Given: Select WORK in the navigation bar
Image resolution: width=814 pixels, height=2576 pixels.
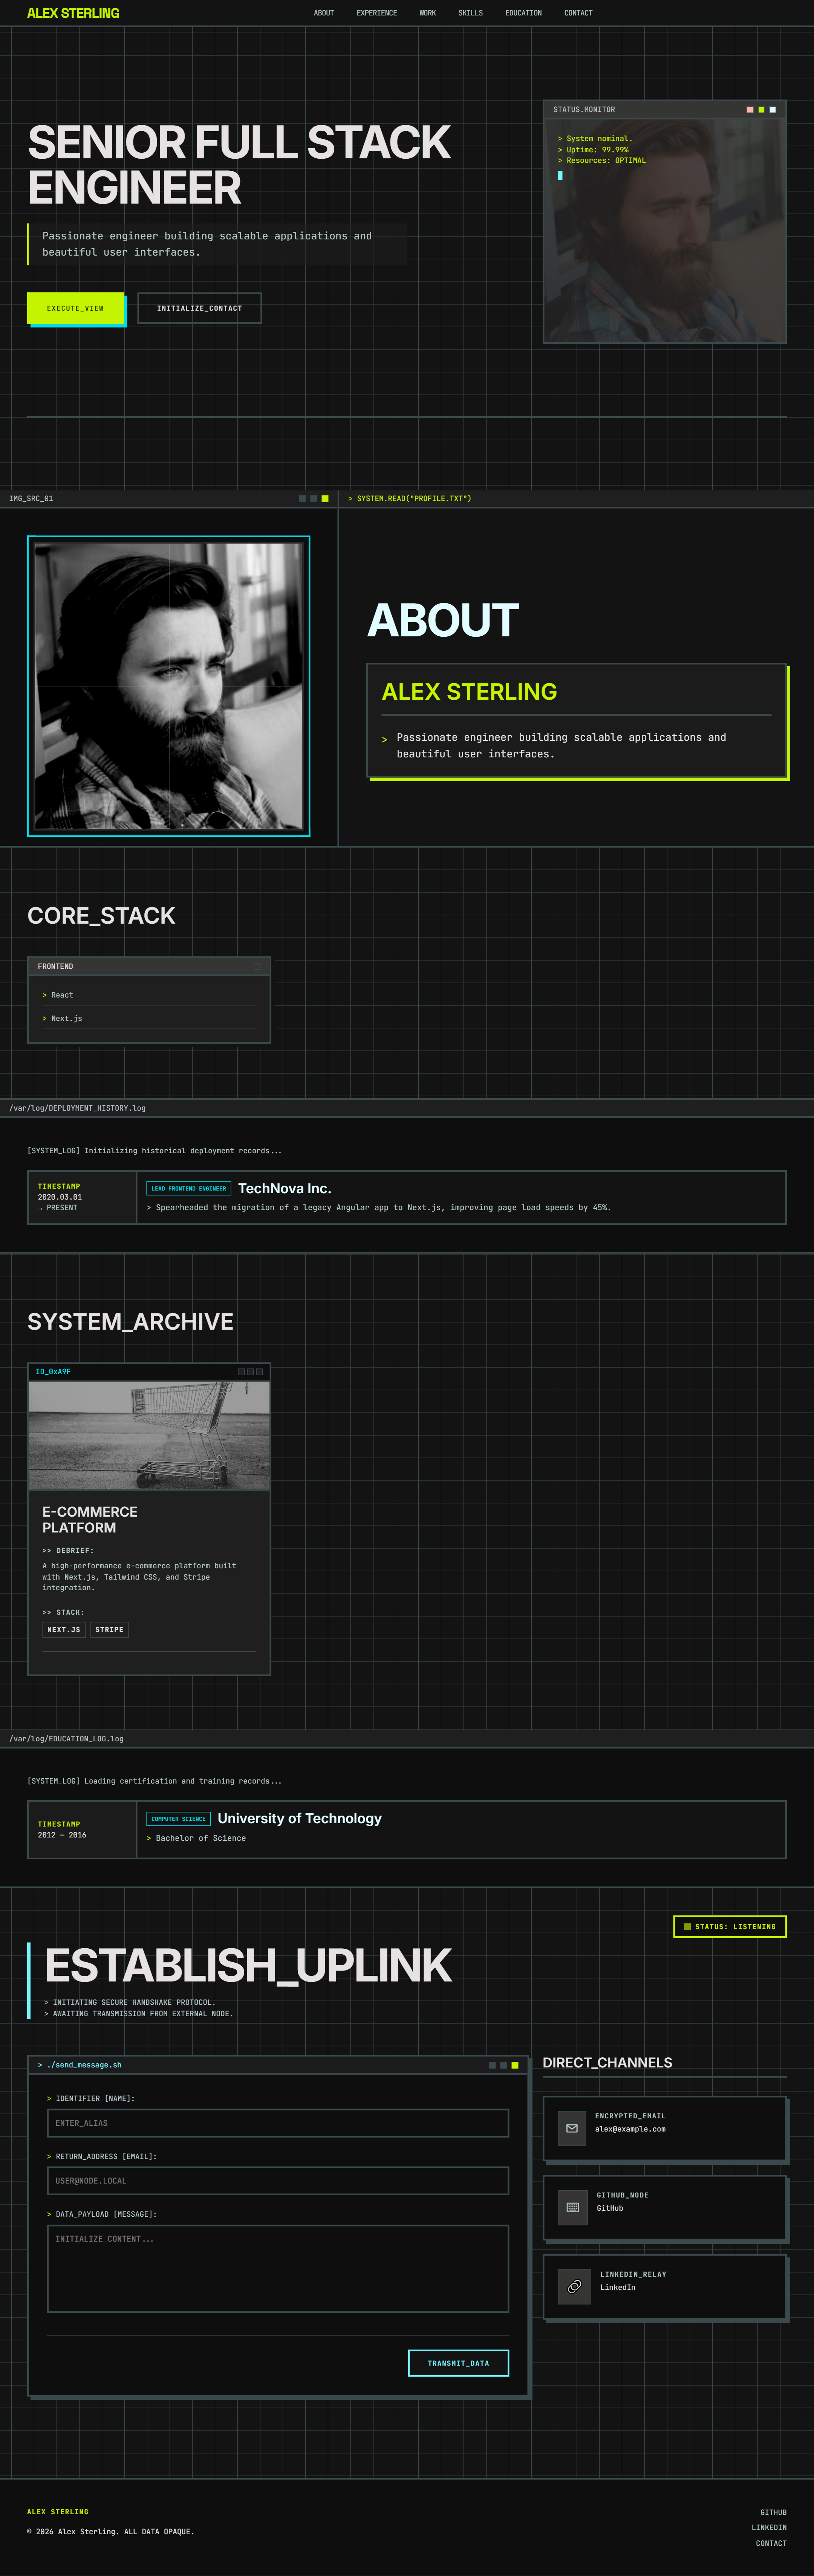Looking at the screenshot, I should [x=428, y=13].
